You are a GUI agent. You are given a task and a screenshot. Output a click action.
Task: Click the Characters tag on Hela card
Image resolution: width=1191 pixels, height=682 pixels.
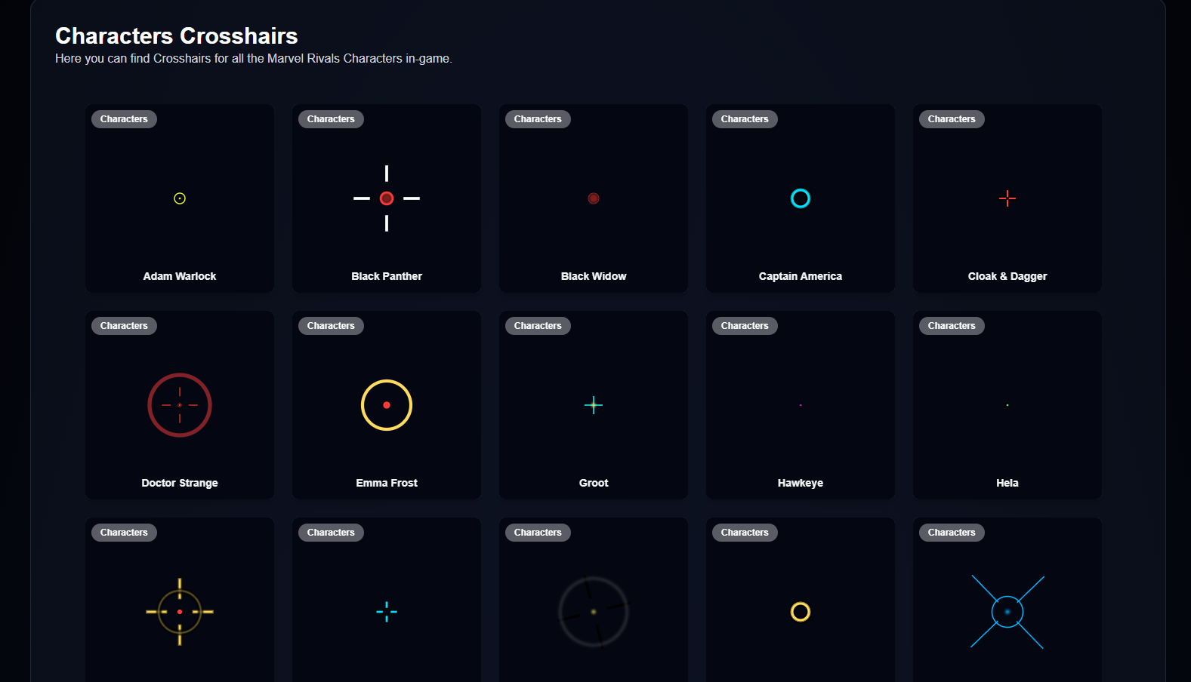tap(952, 326)
